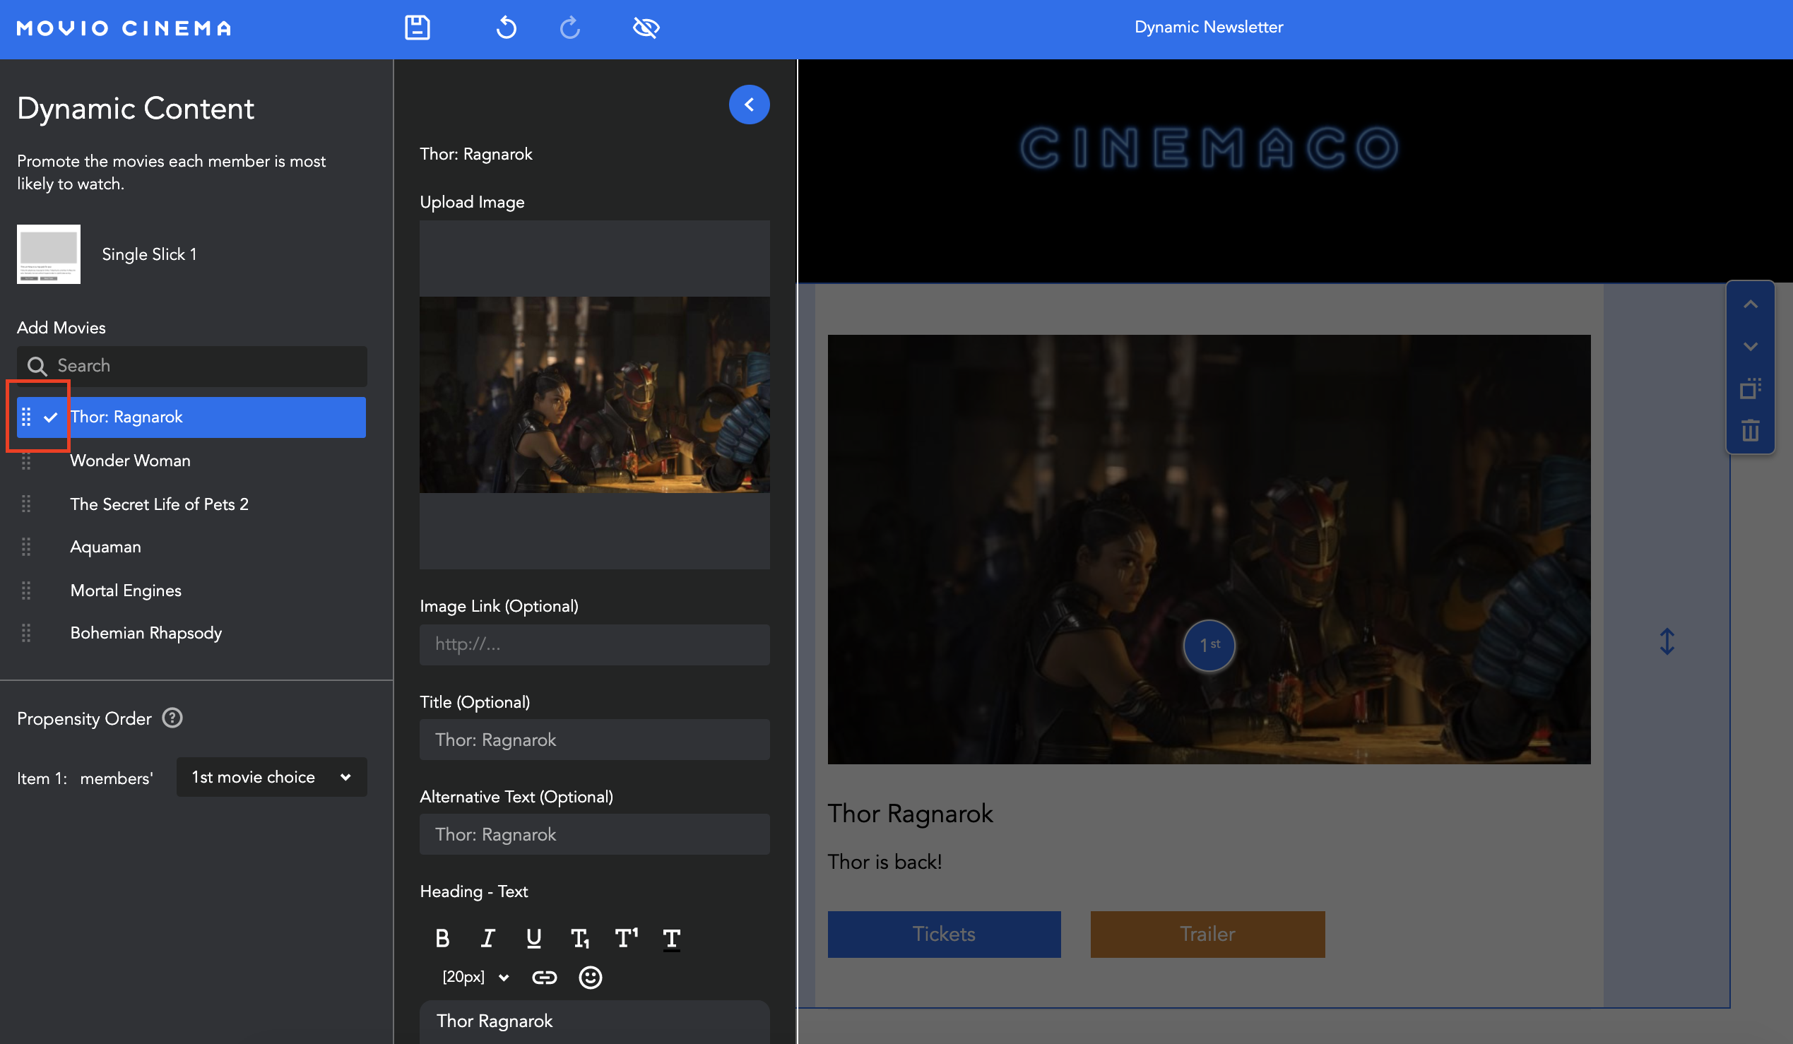
Task: Open text color tool
Action: [672, 939]
